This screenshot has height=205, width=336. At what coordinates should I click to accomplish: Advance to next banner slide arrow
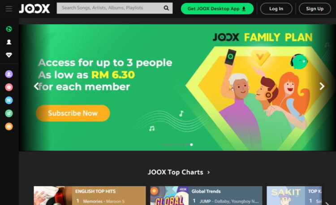(322, 86)
